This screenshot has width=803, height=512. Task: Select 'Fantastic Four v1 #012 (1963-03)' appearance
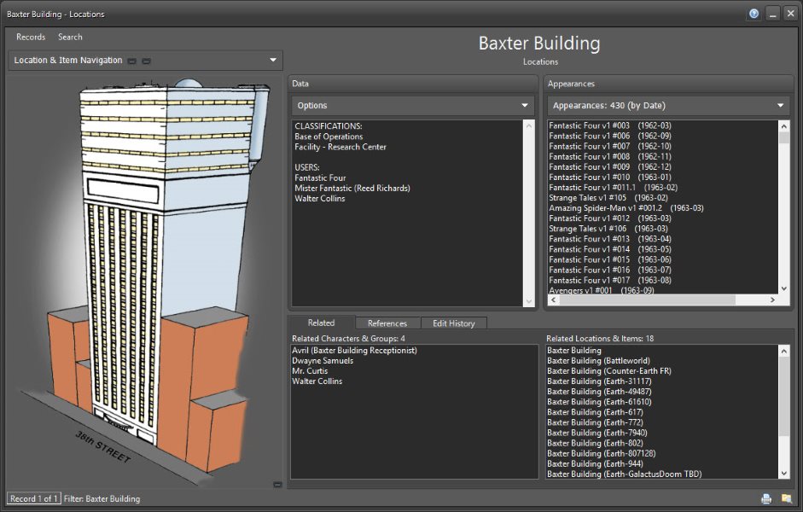click(x=610, y=218)
